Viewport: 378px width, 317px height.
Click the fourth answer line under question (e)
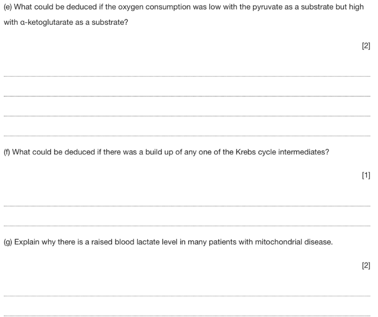[186, 136]
